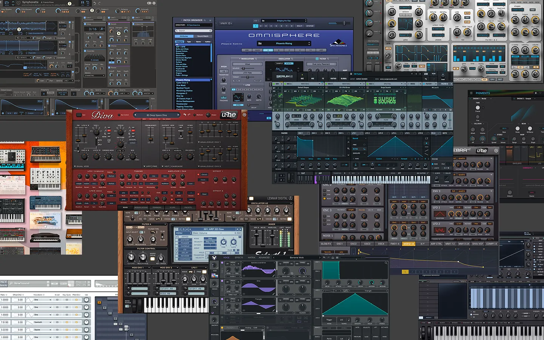Click the u-he logo in Diva
Image resolution: width=544 pixels, height=340 pixels.
point(229,115)
